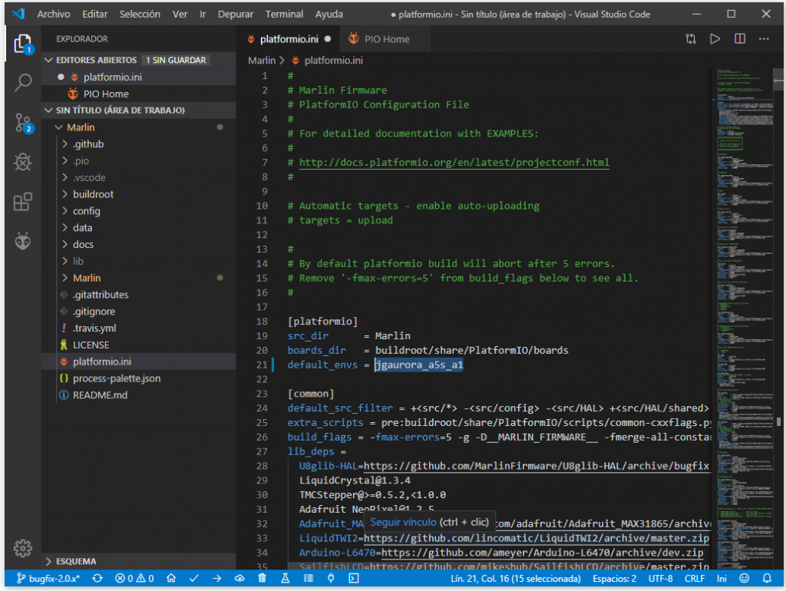786x591 pixels.
Task: Expand the ESQUEMA outline section
Action: click(77, 561)
